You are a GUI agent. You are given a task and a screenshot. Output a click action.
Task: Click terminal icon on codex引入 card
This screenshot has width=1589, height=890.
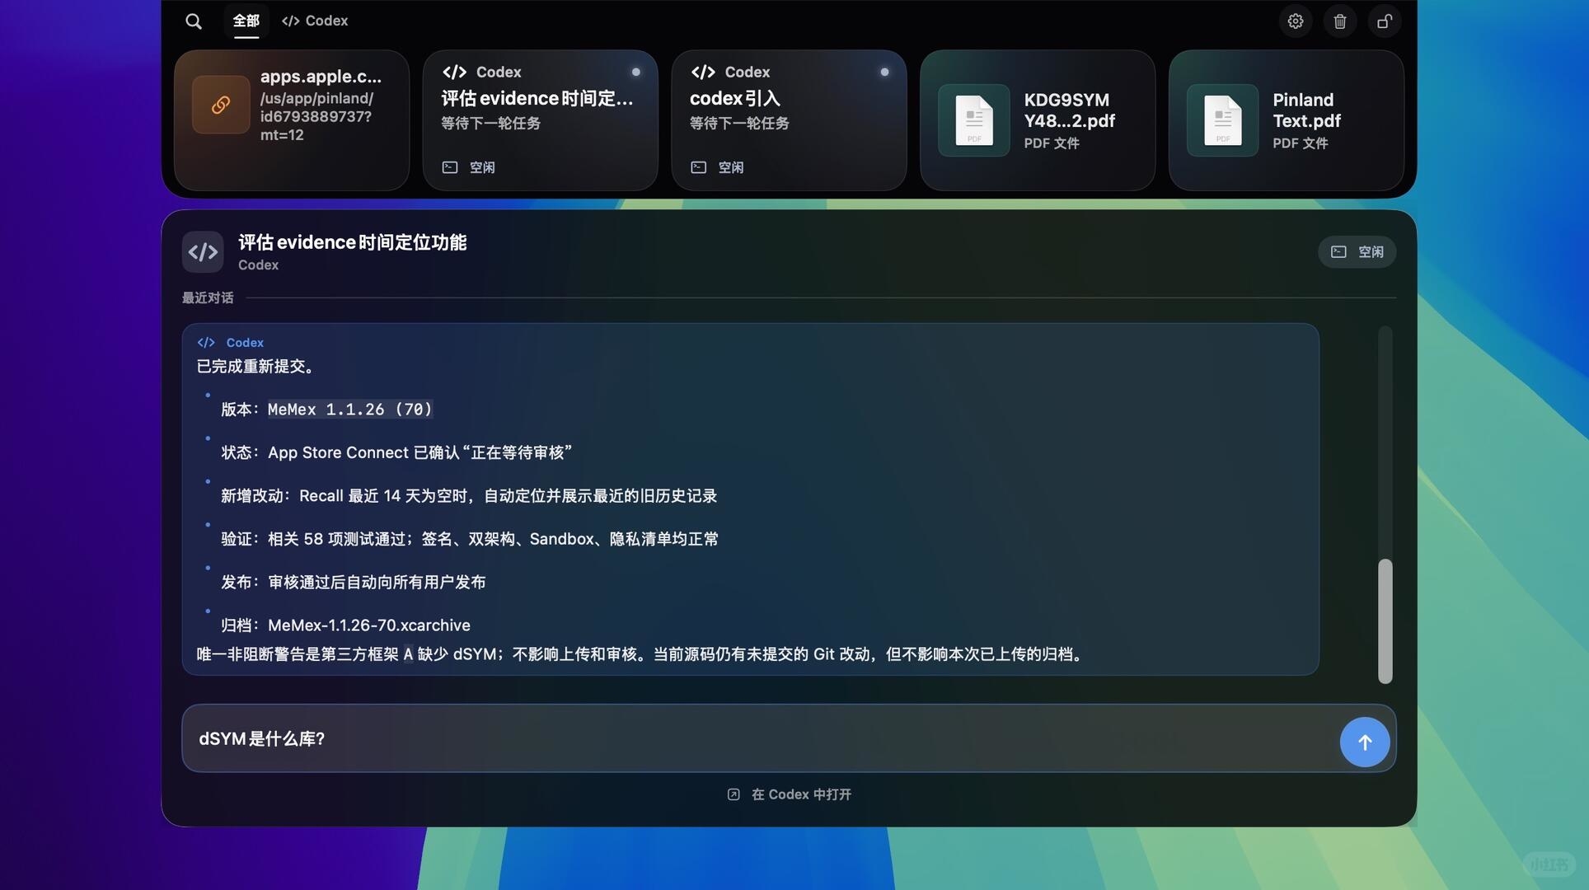pyautogui.click(x=699, y=167)
